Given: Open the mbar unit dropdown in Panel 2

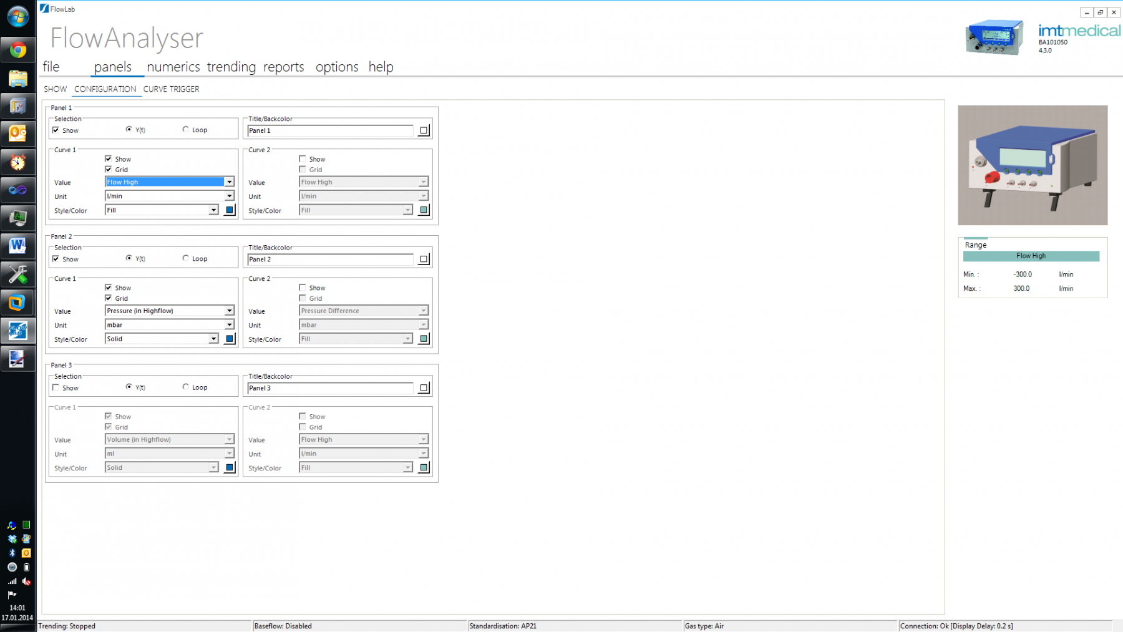Looking at the screenshot, I should tap(229, 324).
